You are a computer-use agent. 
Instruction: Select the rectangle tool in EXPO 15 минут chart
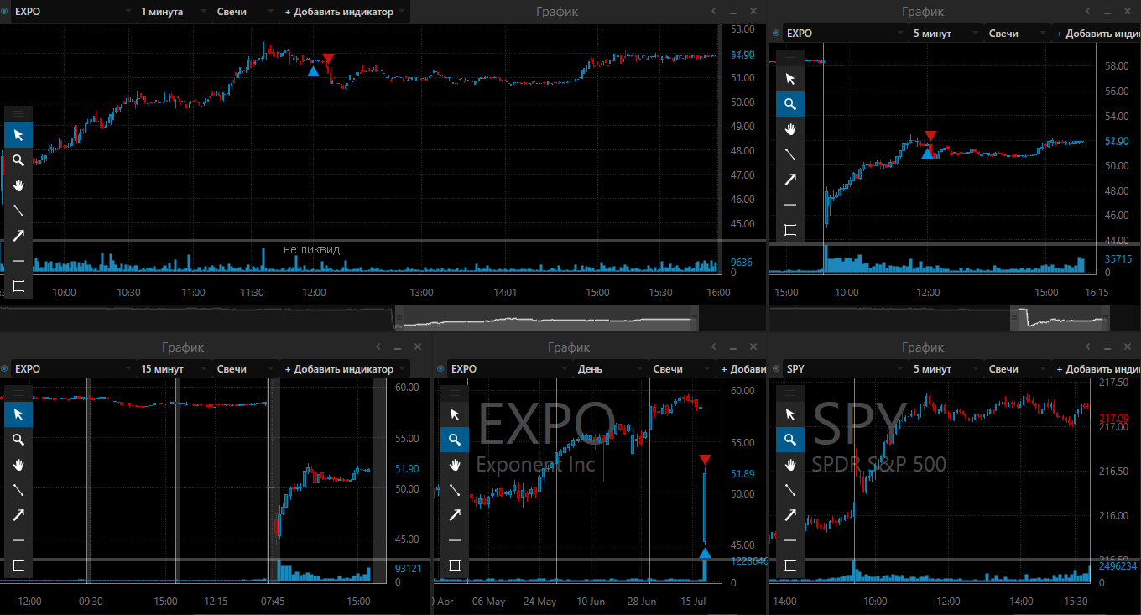18,565
